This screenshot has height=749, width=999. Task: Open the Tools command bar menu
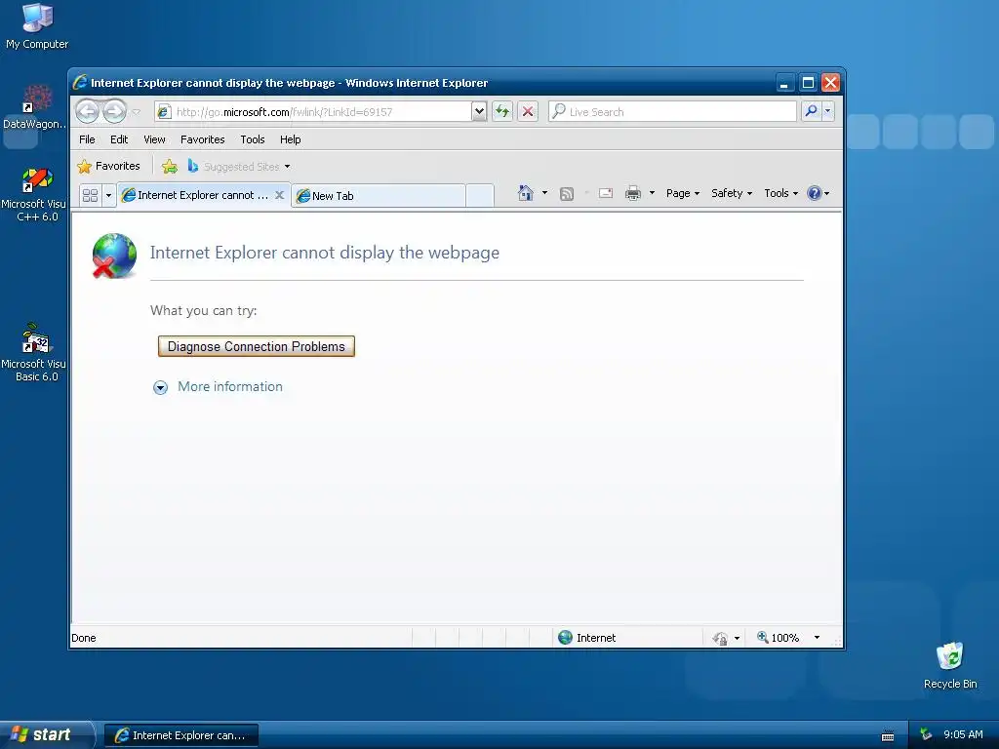point(781,193)
